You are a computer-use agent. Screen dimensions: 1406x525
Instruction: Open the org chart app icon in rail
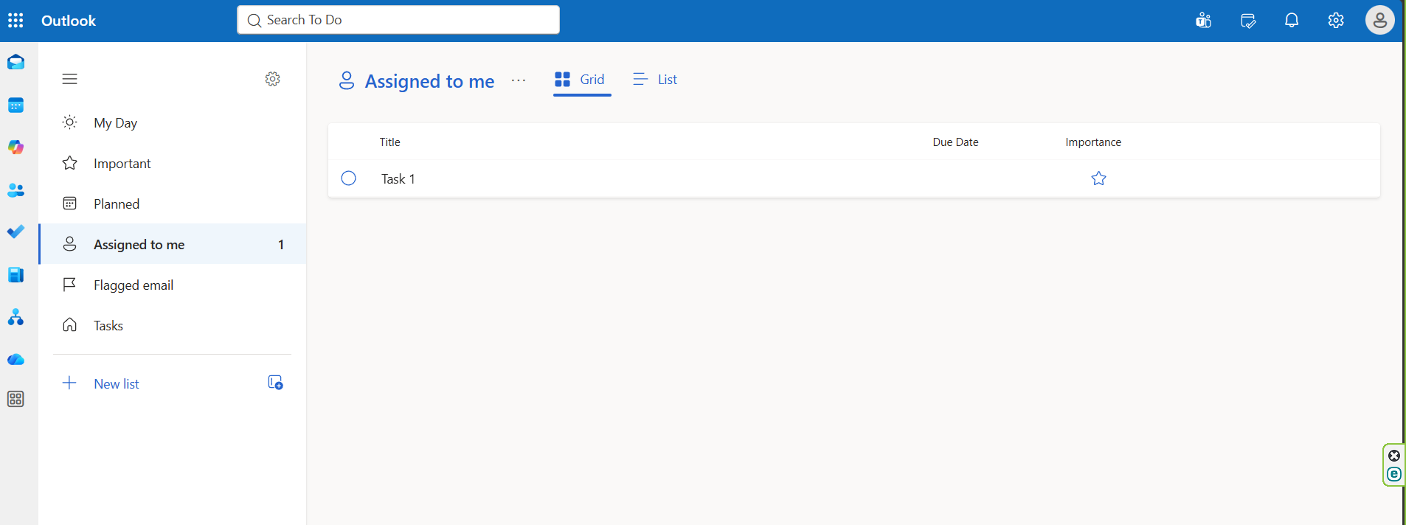(15, 318)
